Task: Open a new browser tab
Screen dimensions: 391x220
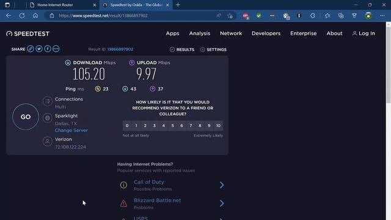Action: (178, 5)
